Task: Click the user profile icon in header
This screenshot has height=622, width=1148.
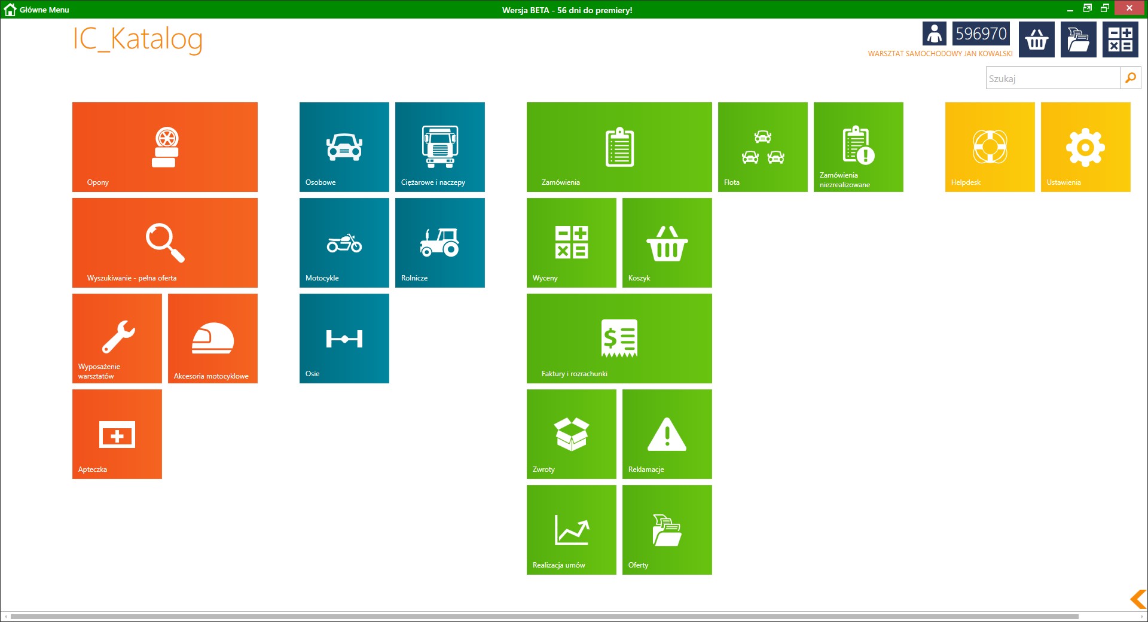Action: (x=934, y=34)
